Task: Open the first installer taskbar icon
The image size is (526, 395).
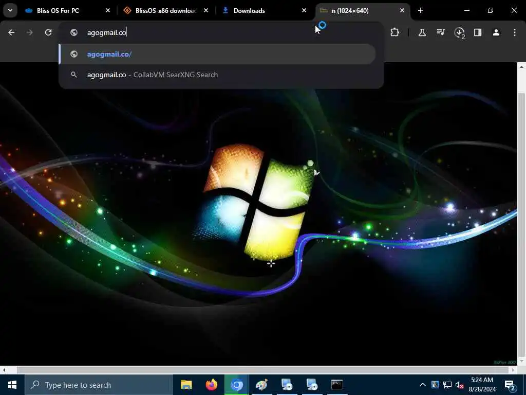Action: [x=287, y=385]
